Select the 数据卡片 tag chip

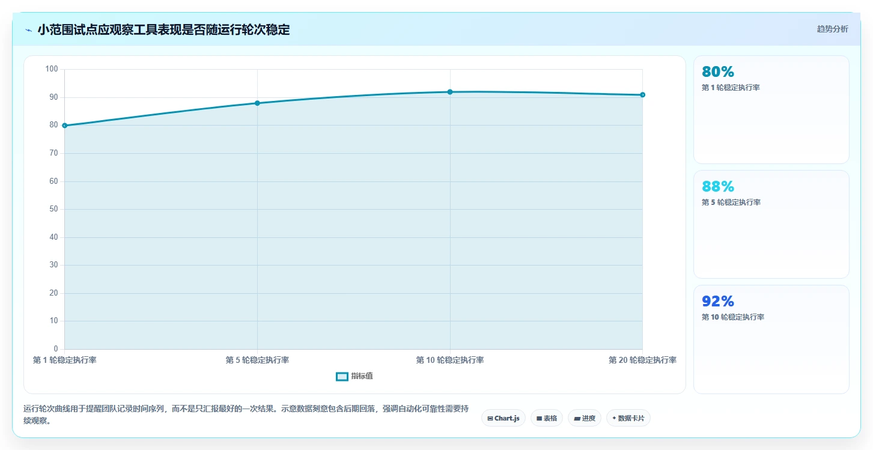628,418
